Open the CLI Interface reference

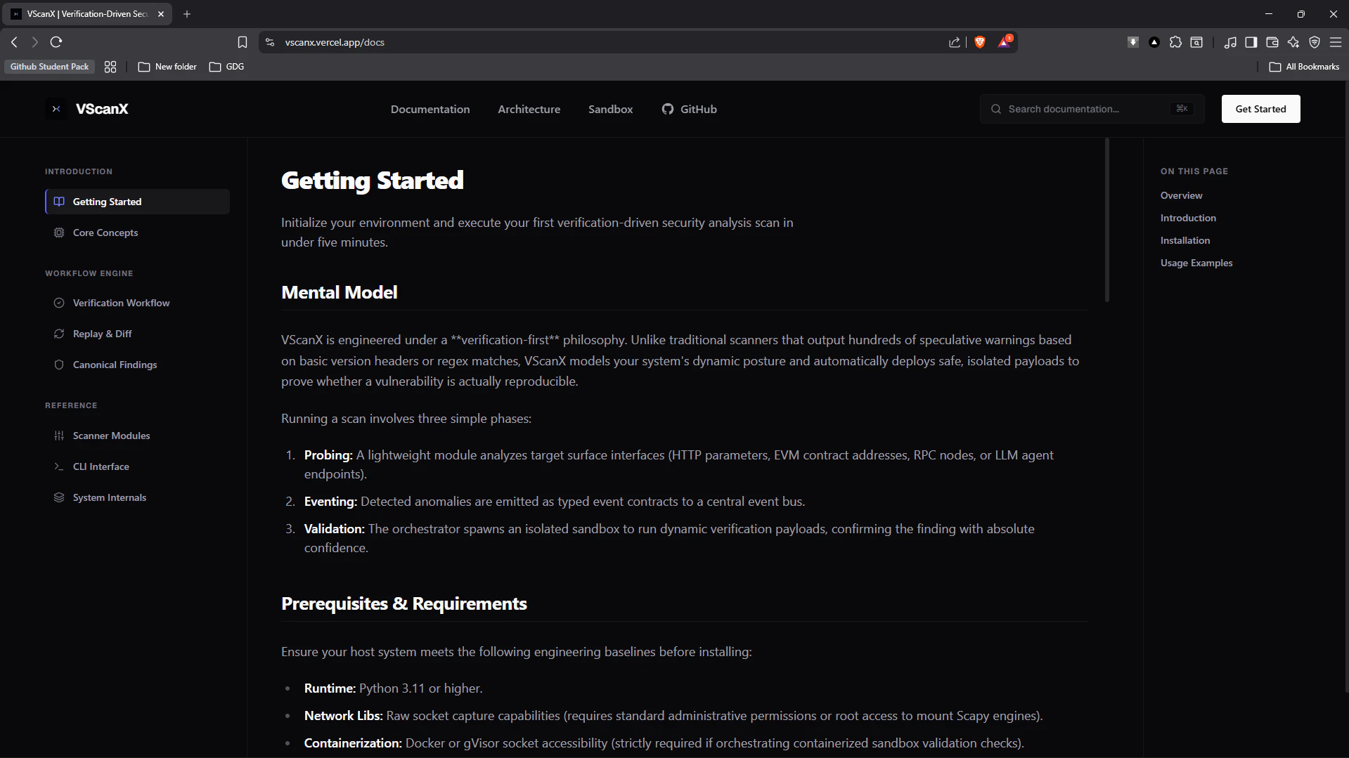(x=137, y=466)
